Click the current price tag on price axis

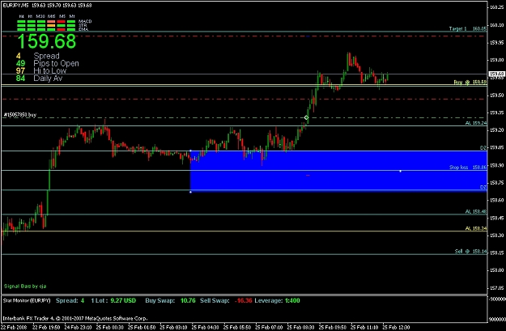click(x=497, y=74)
